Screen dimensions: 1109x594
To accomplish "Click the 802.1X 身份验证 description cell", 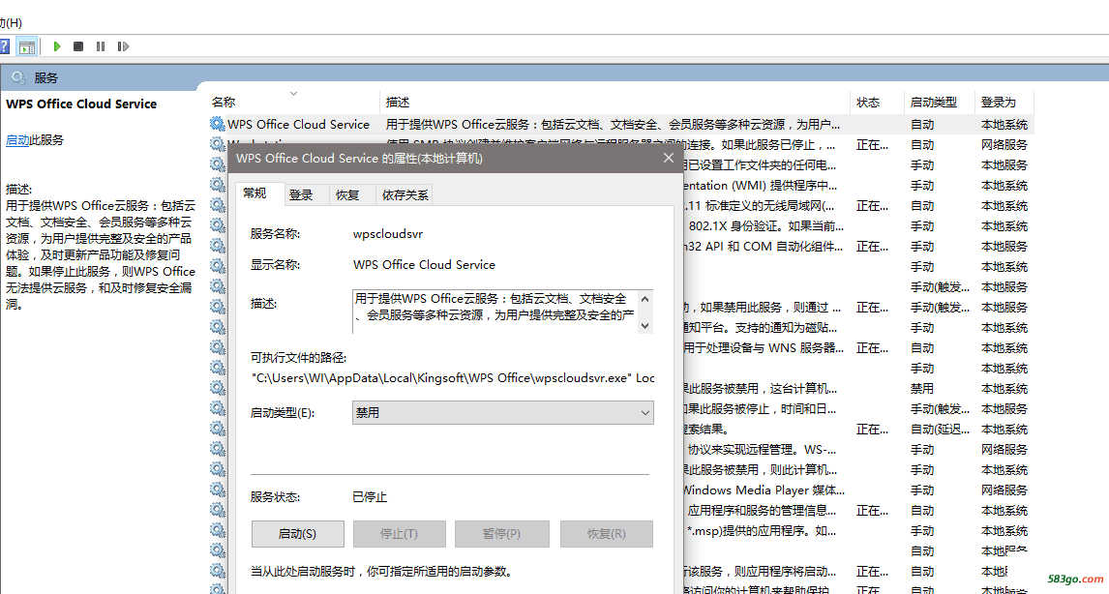I will click(x=766, y=226).
